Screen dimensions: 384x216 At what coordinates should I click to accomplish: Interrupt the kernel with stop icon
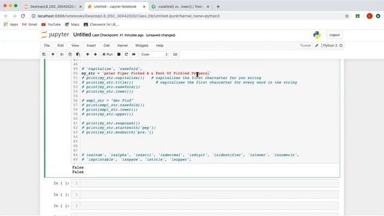tap(119, 55)
